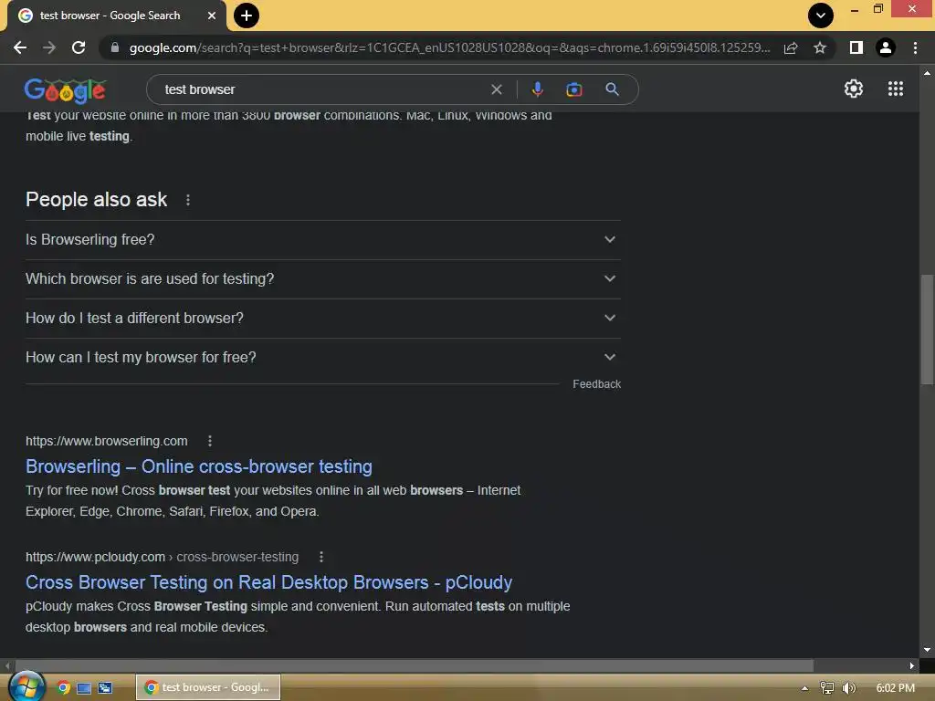Submit search with magnifying glass icon
Screen dimensions: 935x701
tap(612, 89)
